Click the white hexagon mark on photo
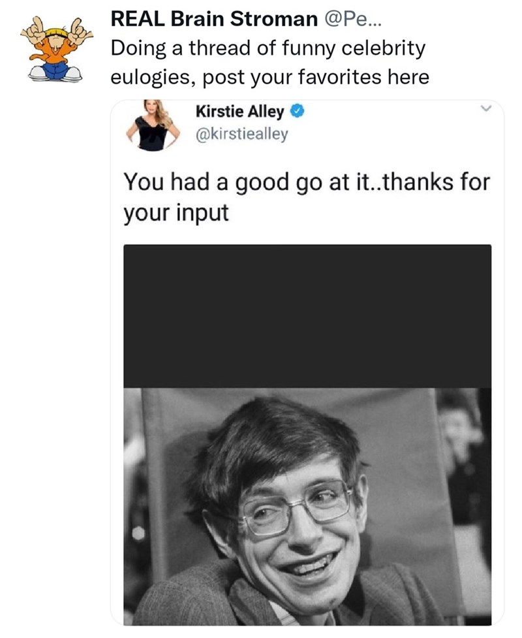Screen dimensions: 522x638 139,533
